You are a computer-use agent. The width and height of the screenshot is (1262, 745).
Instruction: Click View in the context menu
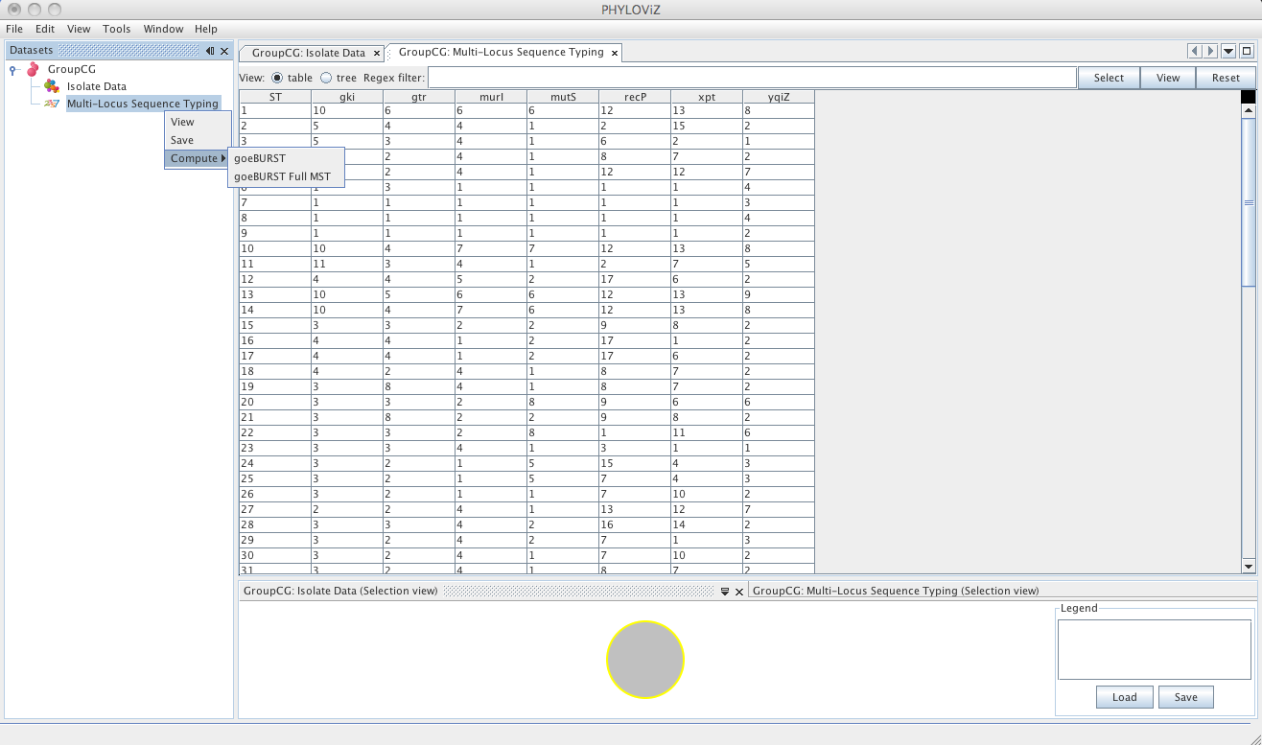tap(199, 122)
